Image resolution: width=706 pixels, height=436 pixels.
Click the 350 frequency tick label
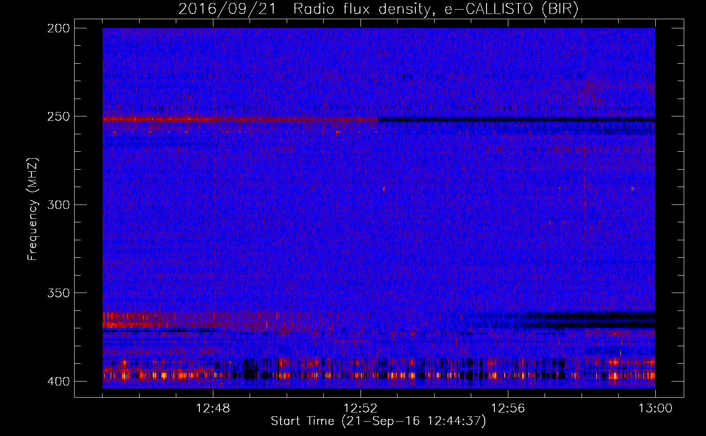click(58, 293)
